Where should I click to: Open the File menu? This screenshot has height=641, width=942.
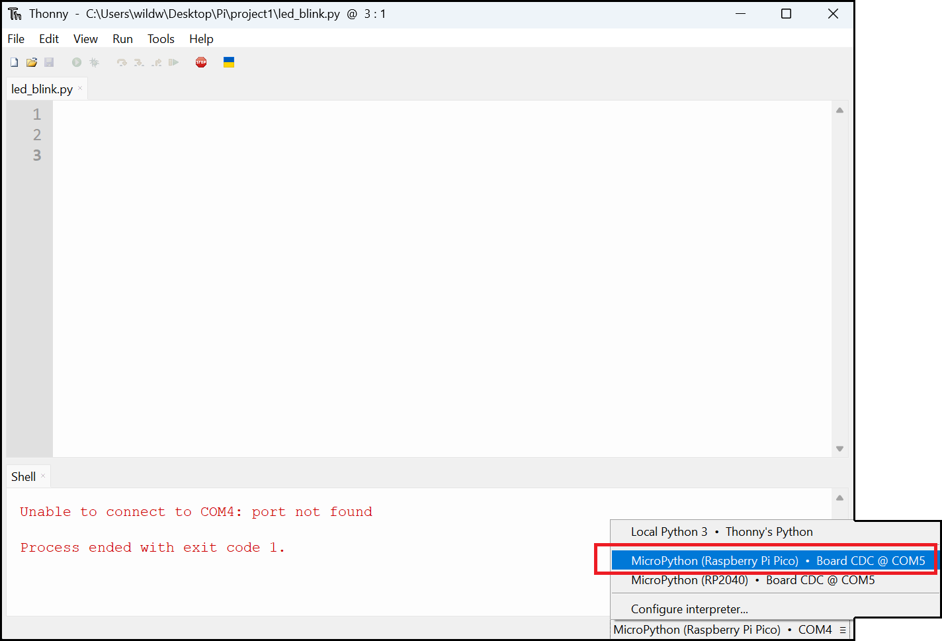(16, 39)
